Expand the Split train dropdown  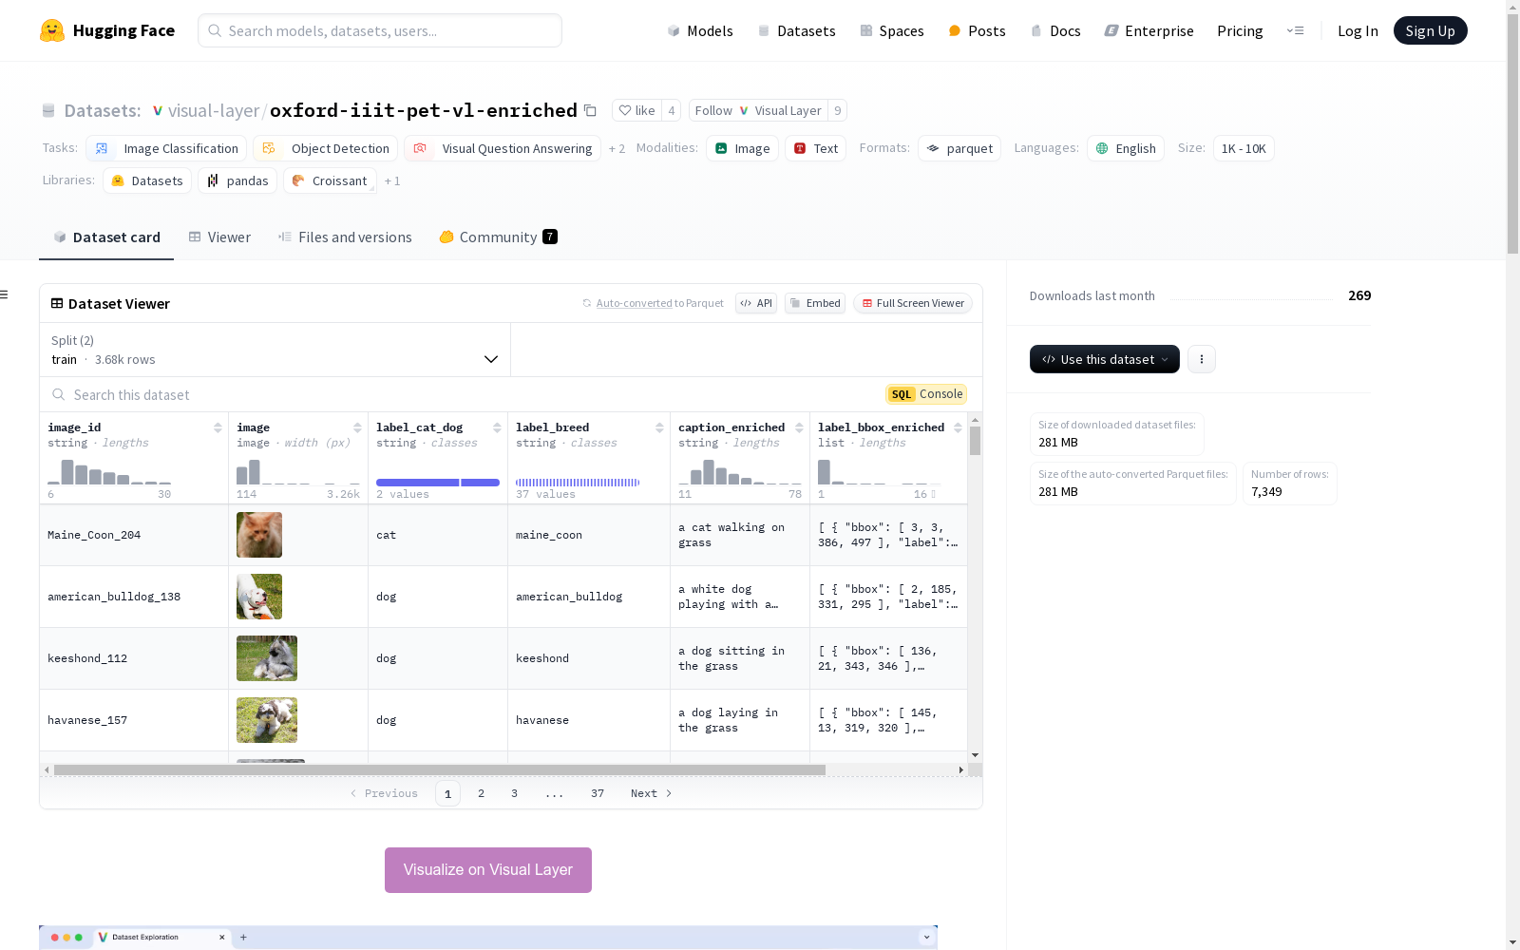click(x=275, y=350)
